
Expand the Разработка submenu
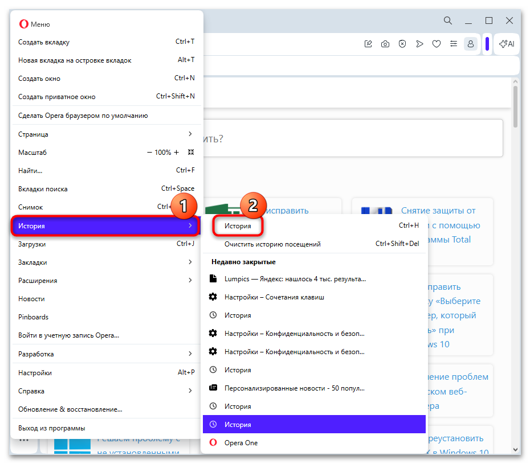[x=107, y=354]
